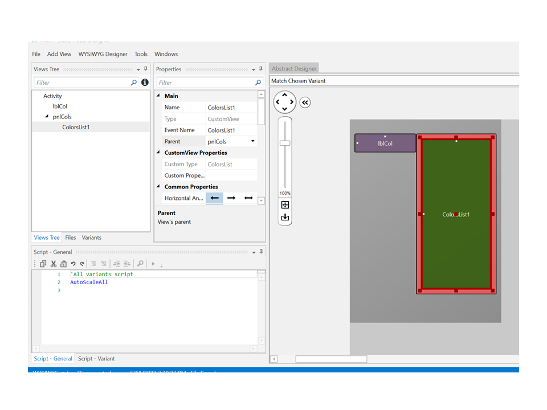Pin the Properties panel
This screenshot has height=410, width=547.
[x=261, y=69]
